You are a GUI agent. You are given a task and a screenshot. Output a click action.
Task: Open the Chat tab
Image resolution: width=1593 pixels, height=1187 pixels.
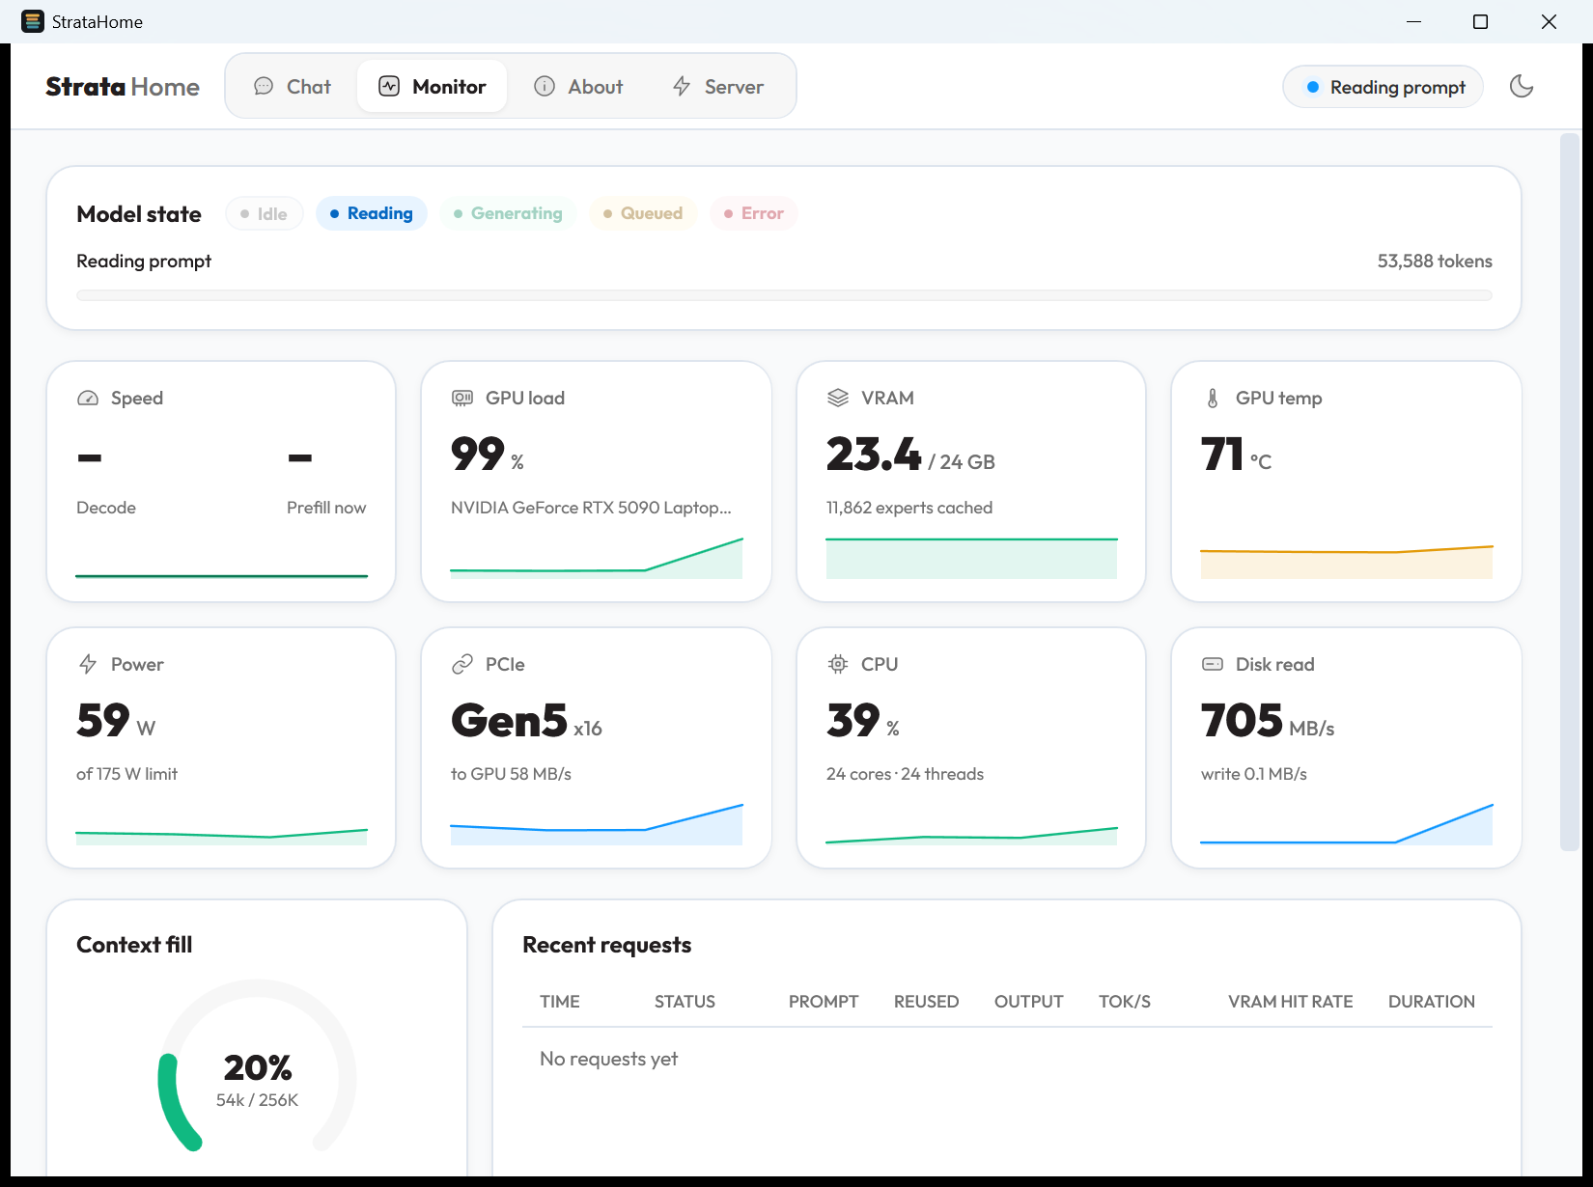pos(293,87)
